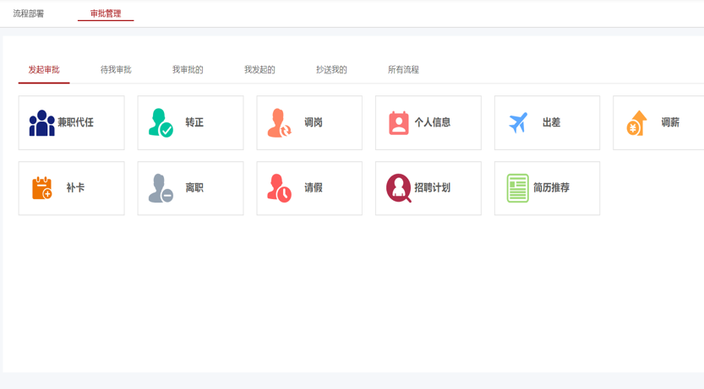Open the 我发起的 sub-tab
Image resolution: width=704 pixels, height=389 pixels.
259,69
